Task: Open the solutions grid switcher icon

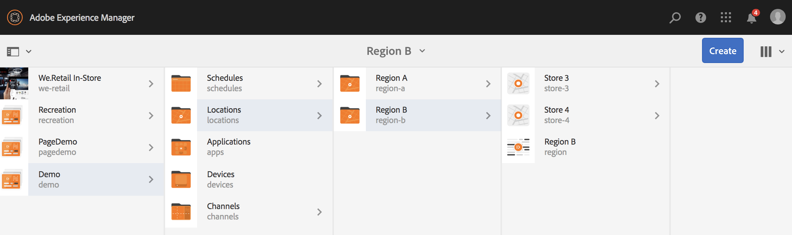Action: [726, 17]
